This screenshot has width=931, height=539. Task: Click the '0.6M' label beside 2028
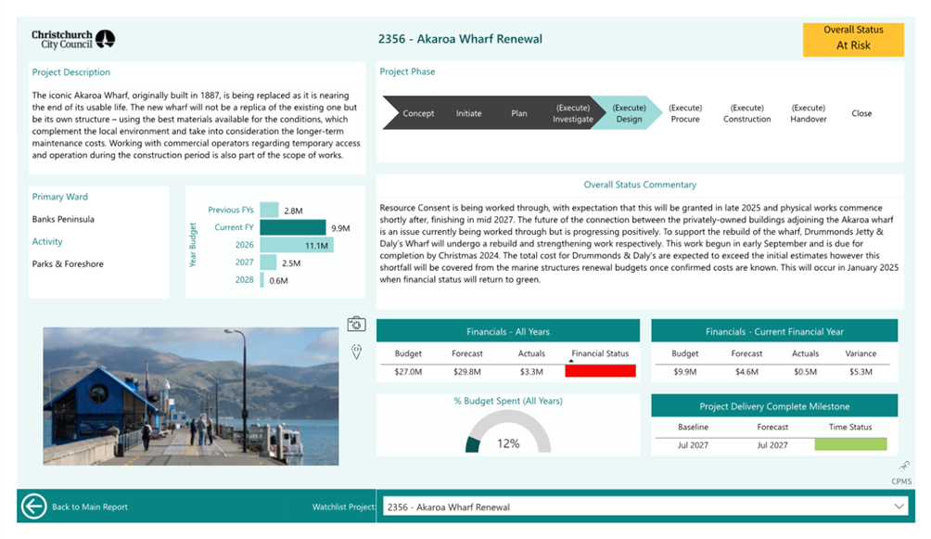(x=278, y=280)
